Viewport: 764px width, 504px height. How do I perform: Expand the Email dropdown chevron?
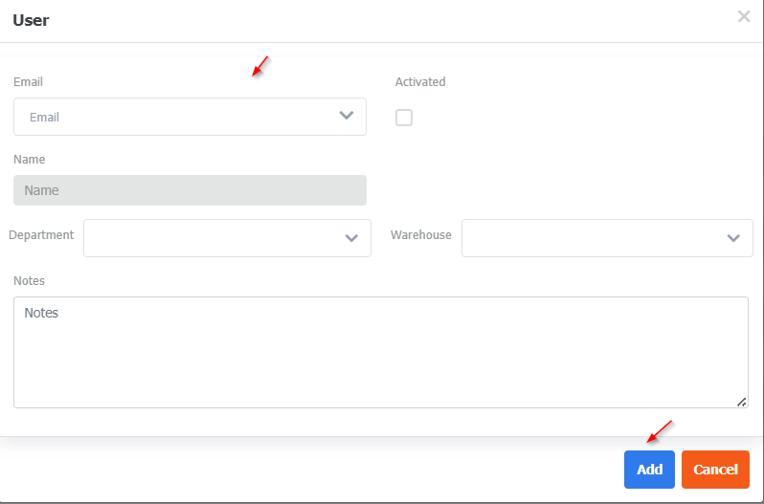pos(347,116)
